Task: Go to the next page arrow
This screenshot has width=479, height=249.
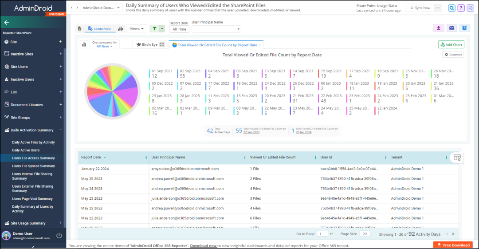Action: (x=453, y=234)
